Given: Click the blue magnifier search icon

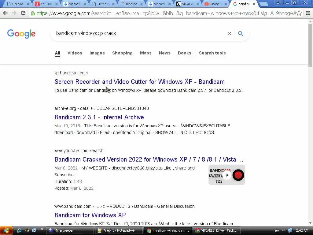Looking at the screenshot, I should coord(241,33).
